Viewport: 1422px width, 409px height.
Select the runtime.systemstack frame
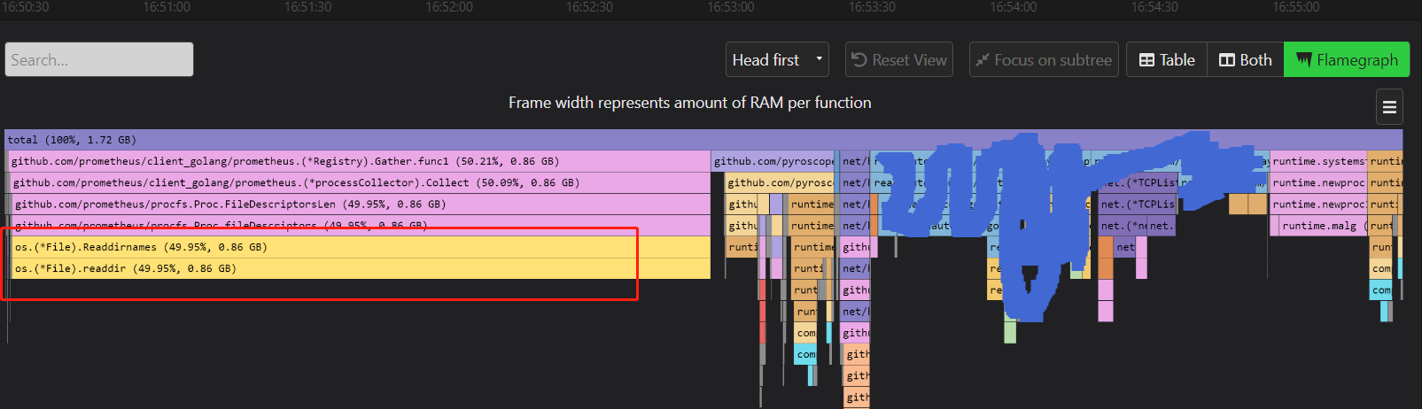point(1318,161)
